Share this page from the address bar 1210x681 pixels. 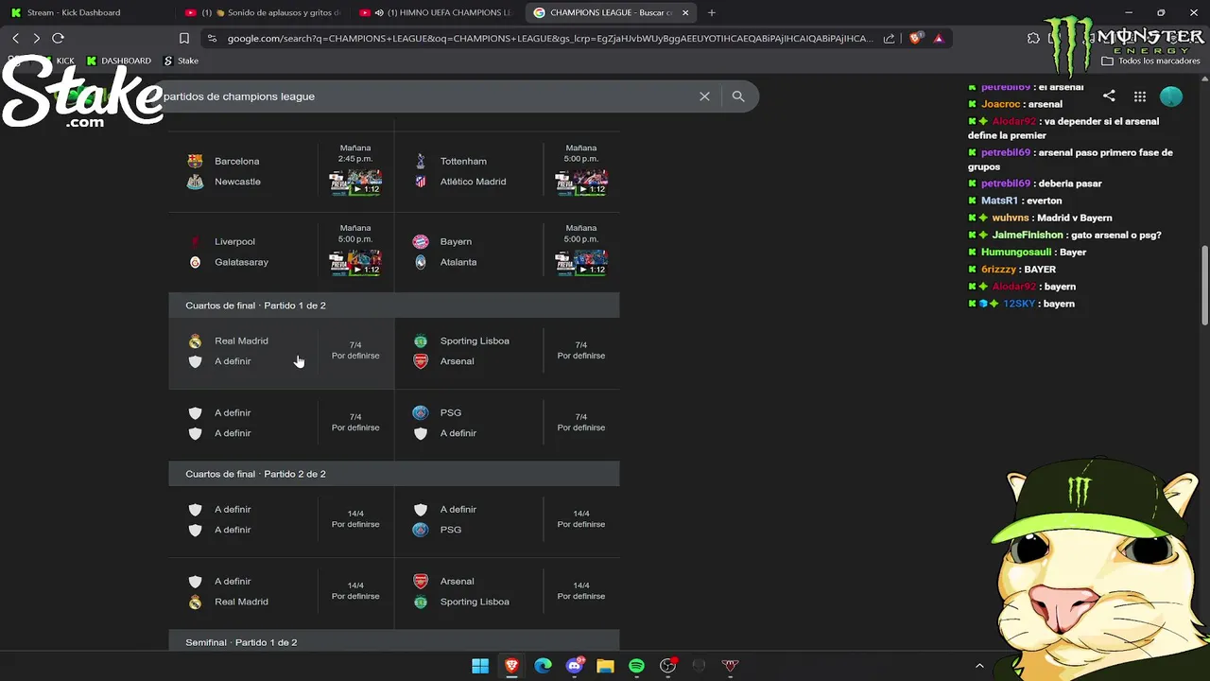coord(889,39)
